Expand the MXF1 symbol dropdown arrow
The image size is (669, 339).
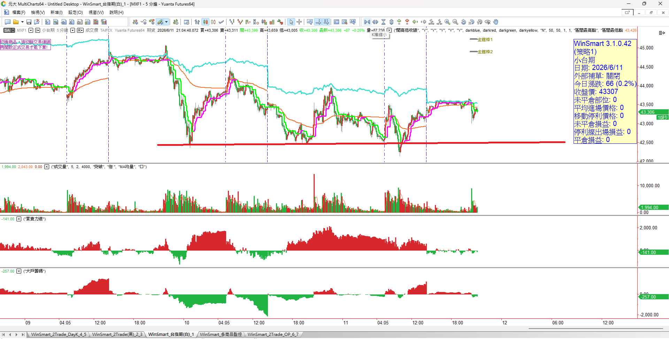(x=31, y=30)
